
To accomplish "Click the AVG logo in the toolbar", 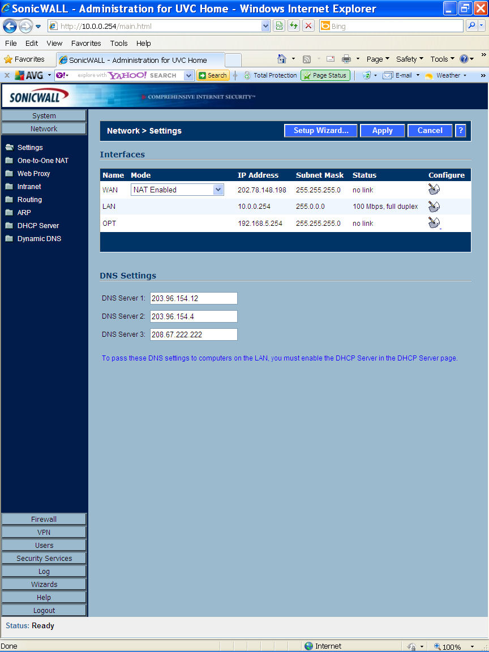I will pos(29,75).
